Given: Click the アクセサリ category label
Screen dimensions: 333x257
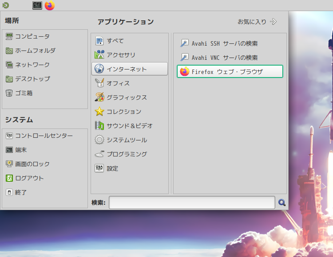Looking at the screenshot, I should (121, 55).
